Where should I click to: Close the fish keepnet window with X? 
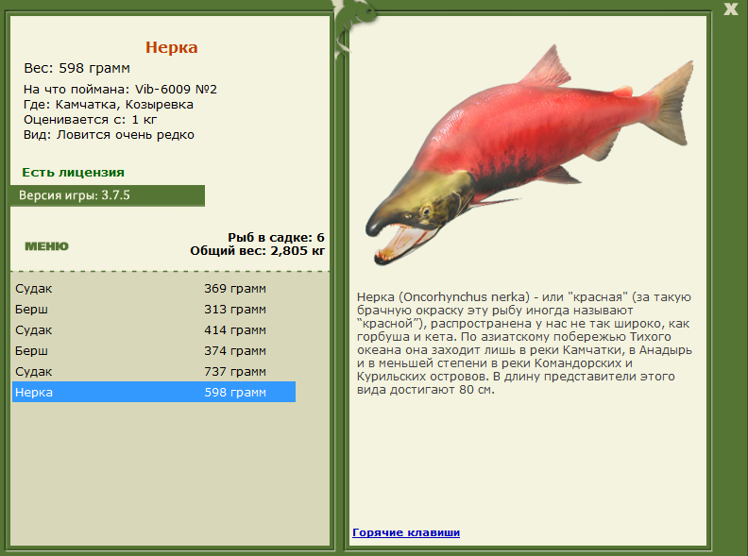click(730, 9)
